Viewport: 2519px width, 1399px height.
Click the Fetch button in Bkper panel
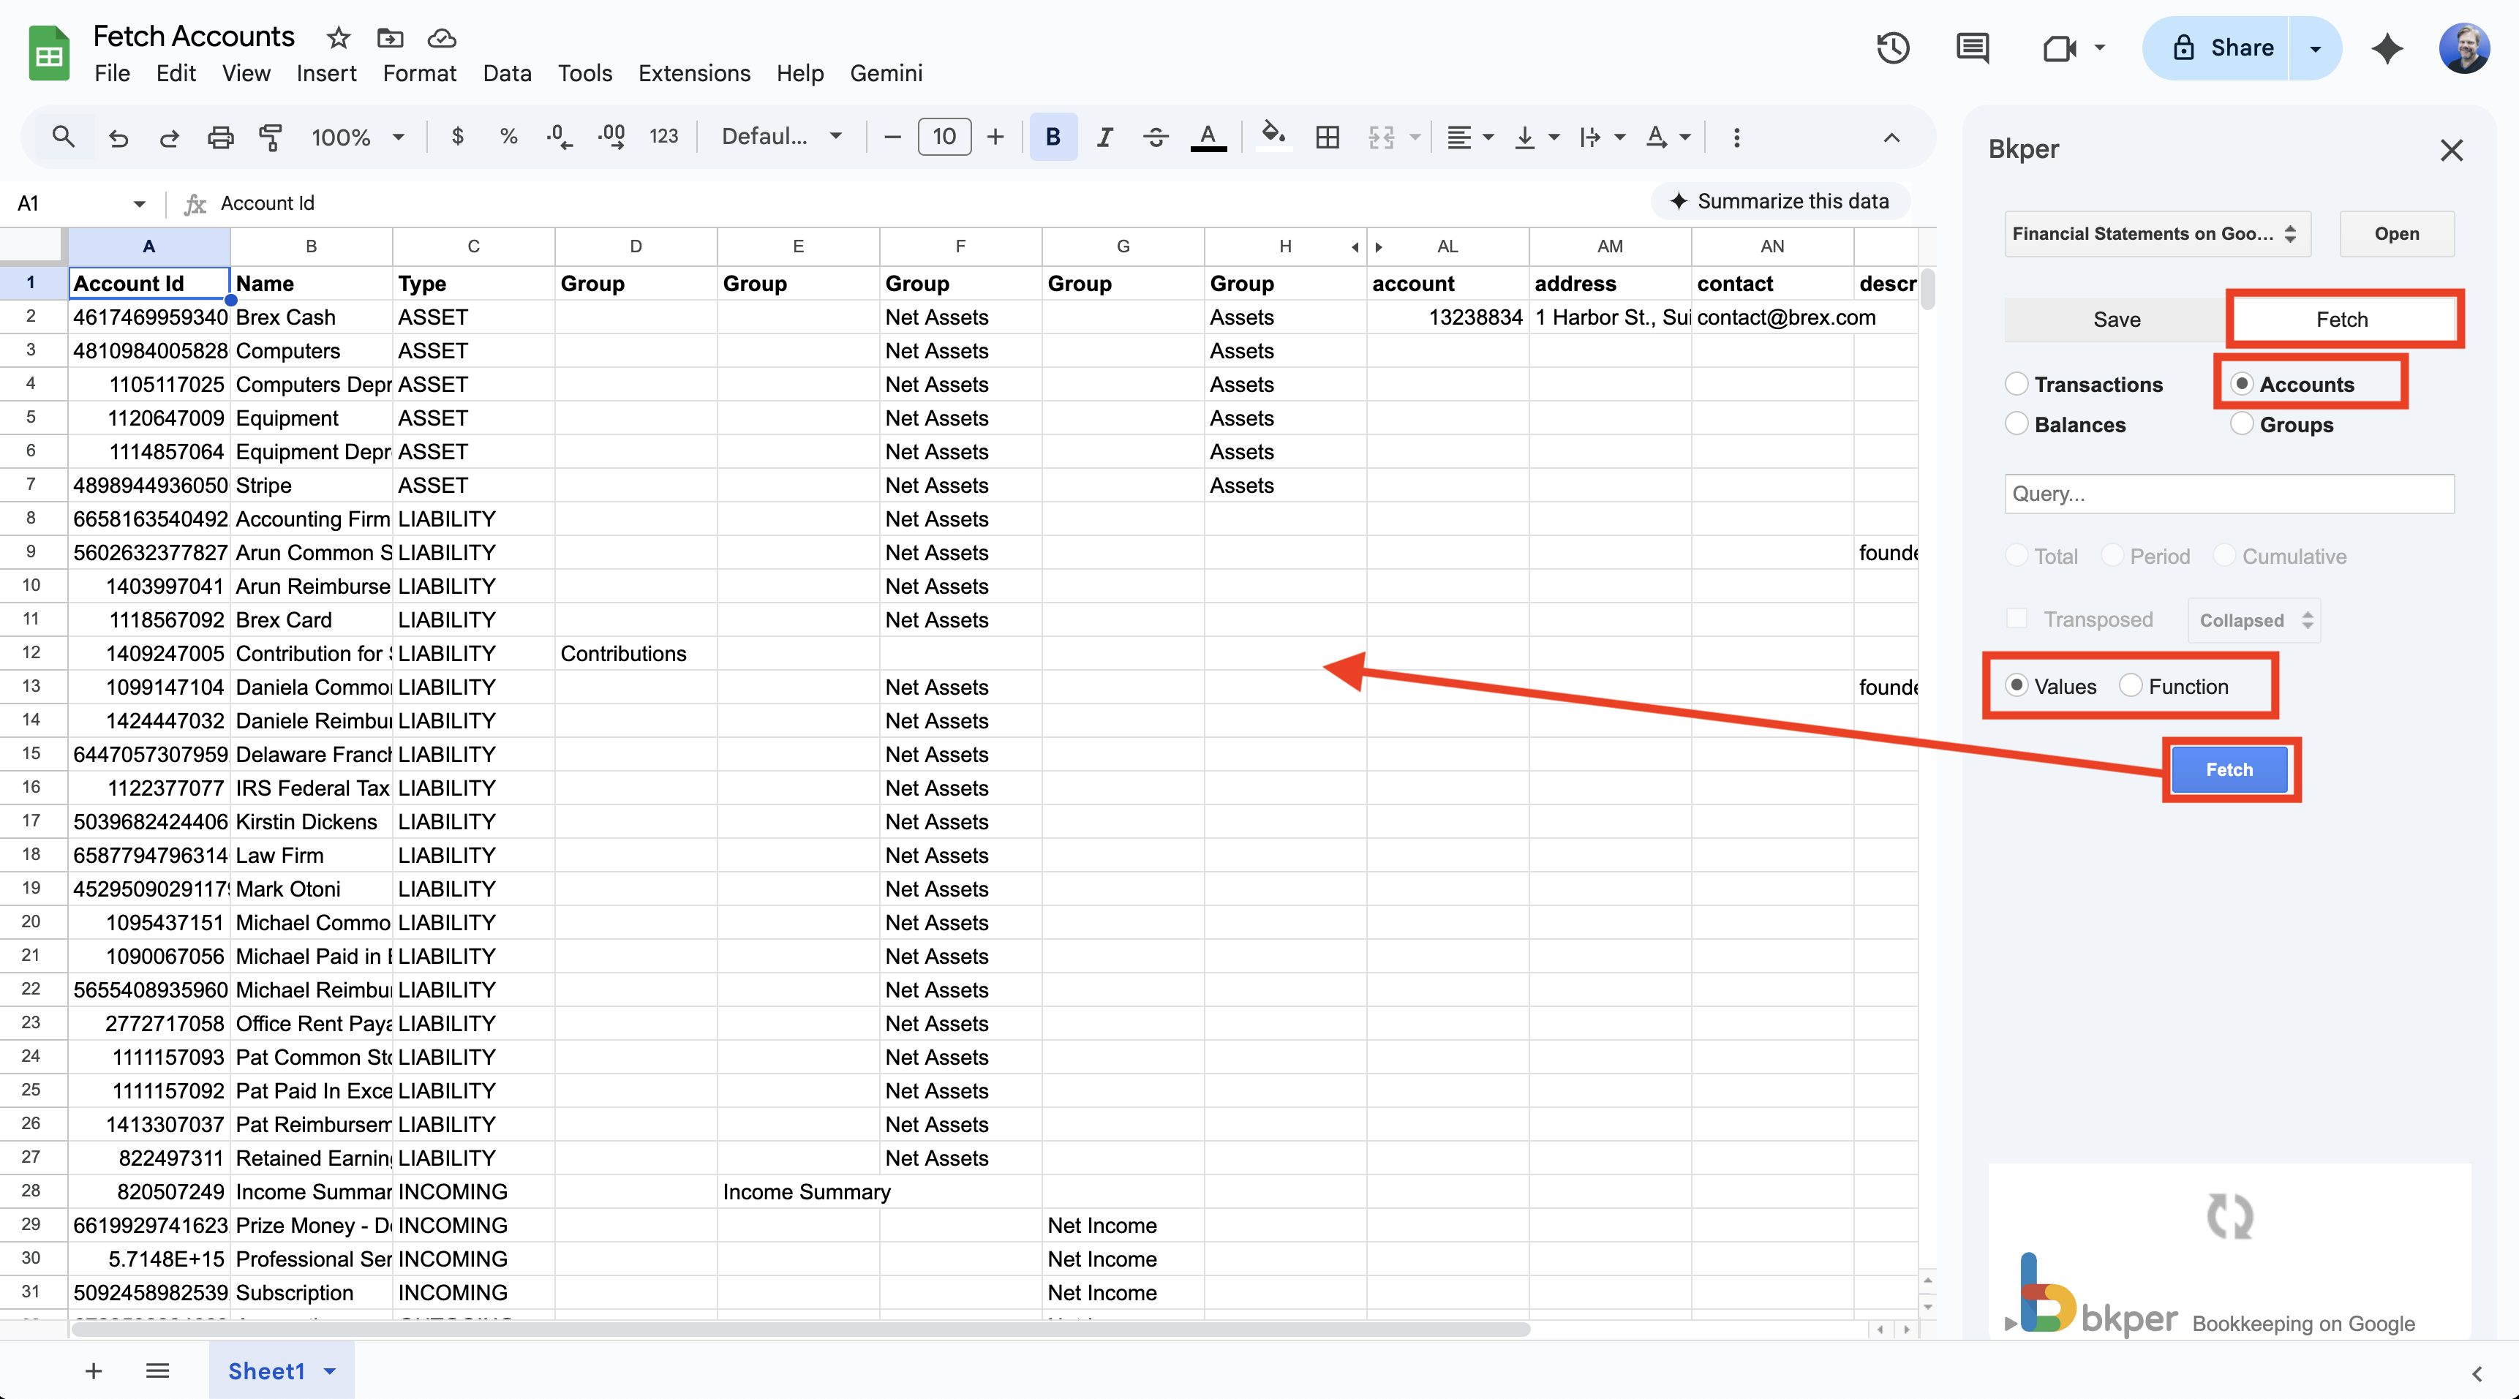[2231, 769]
